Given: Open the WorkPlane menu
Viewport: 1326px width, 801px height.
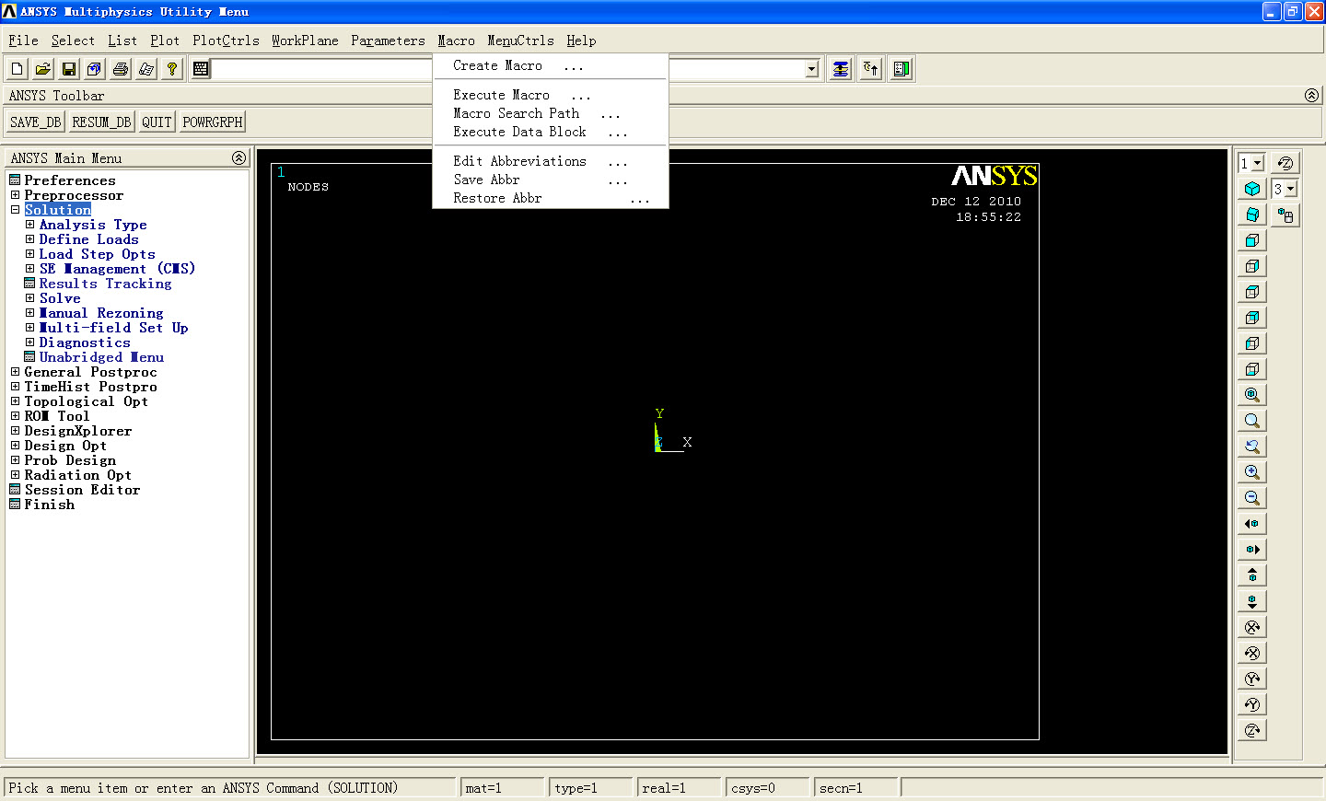Looking at the screenshot, I should coord(305,41).
